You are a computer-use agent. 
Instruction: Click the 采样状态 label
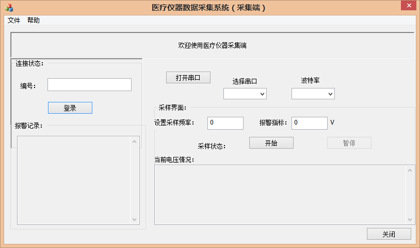[x=212, y=146]
